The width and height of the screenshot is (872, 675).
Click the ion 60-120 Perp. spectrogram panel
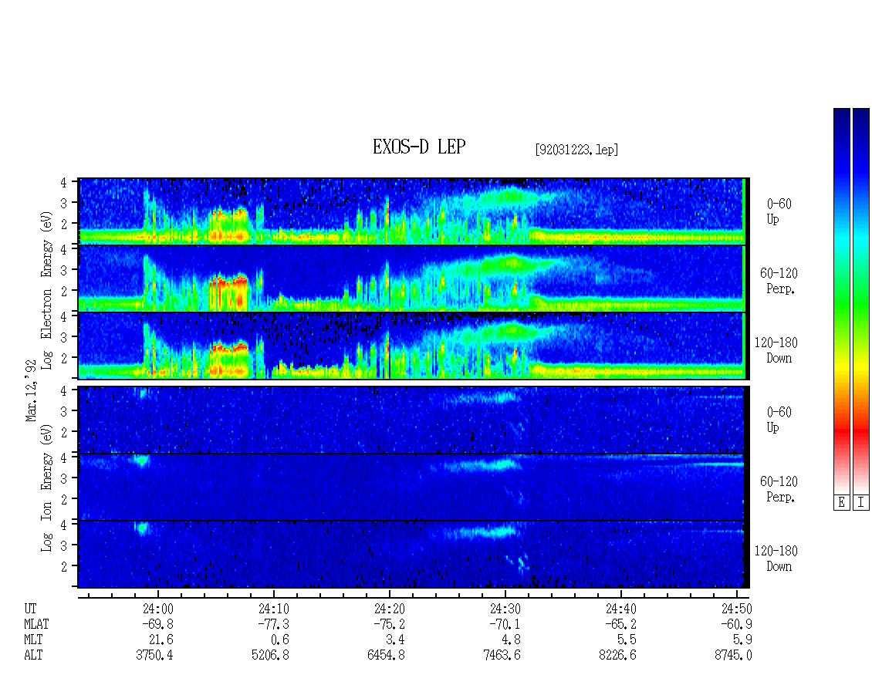(412, 487)
